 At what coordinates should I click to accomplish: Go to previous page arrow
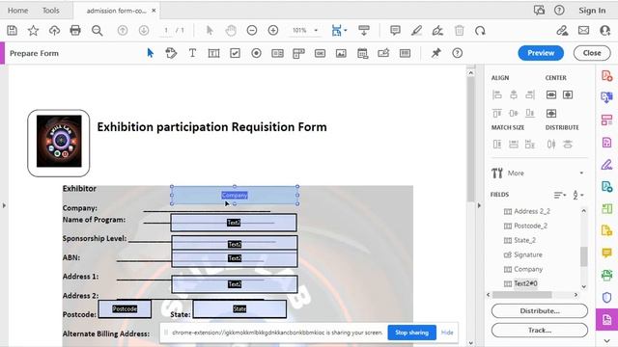123,30
